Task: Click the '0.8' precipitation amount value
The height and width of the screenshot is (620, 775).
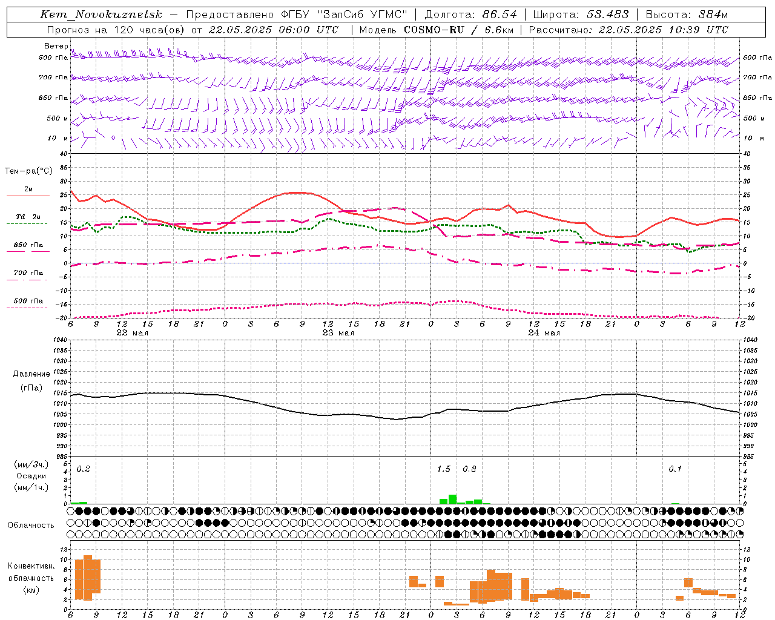Action: click(469, 469)
